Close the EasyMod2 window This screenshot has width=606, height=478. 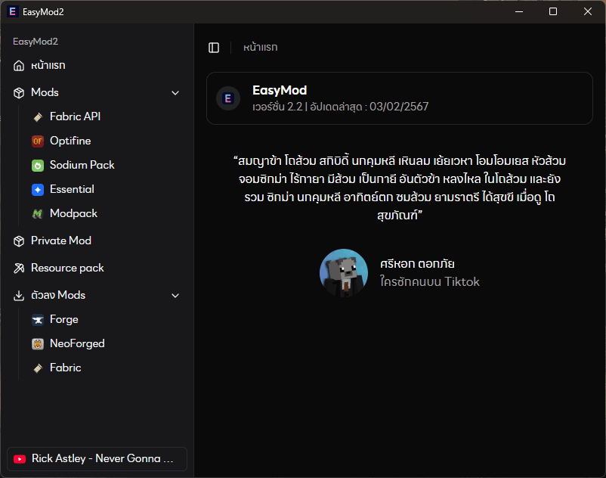588,11
